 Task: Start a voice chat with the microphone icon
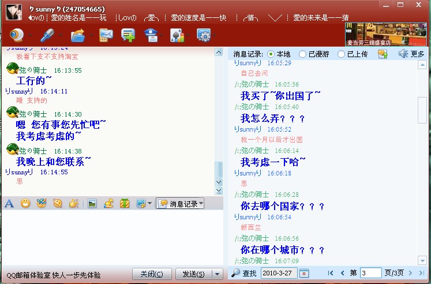coord(46,35)
